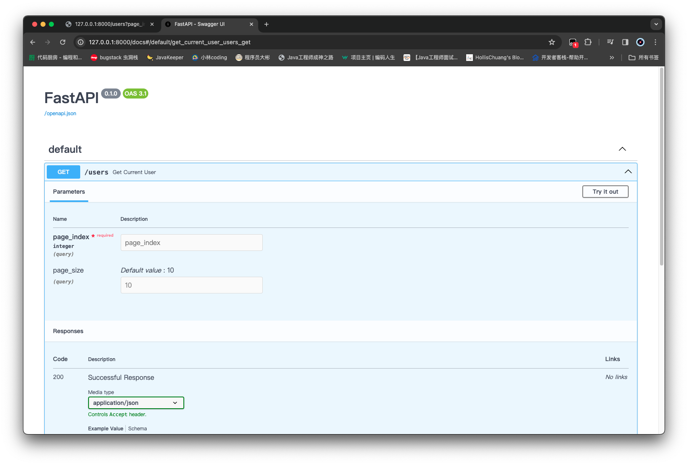Viewport: 688px width, 465px height.
Task: Collapse the default section chevron
Action: tap(622, 149)
